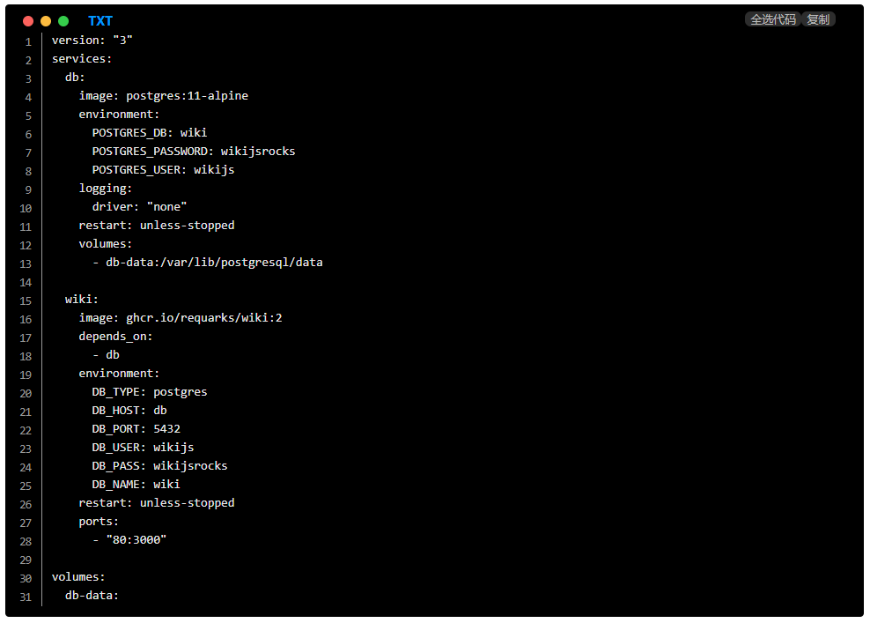Image resolution: width=870 pixels, height=623 pixels.
Task: Click the POSTGRES_PASSWORD line
Action: point(193,152)
